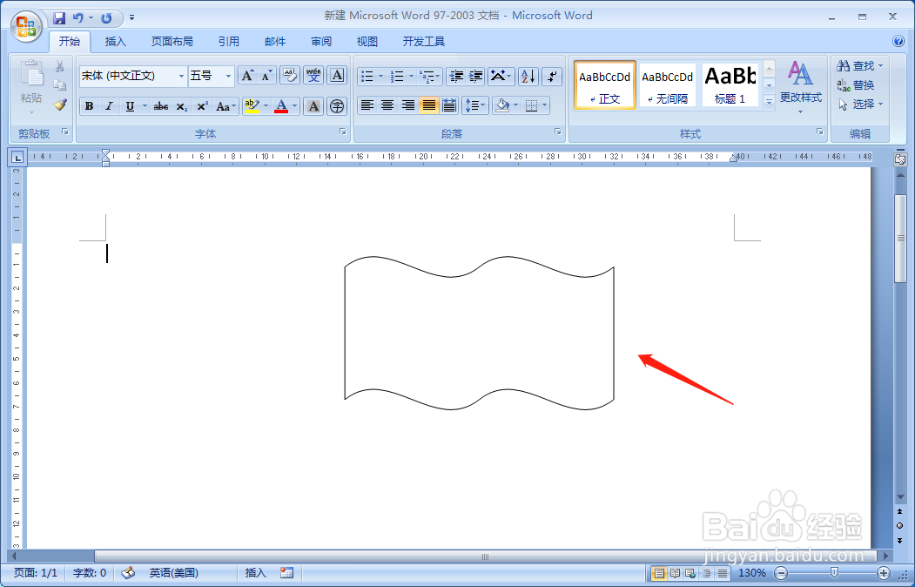915x587 pixels.
Task: Apply yellow text highlight color
Action: tap(252, 106)
